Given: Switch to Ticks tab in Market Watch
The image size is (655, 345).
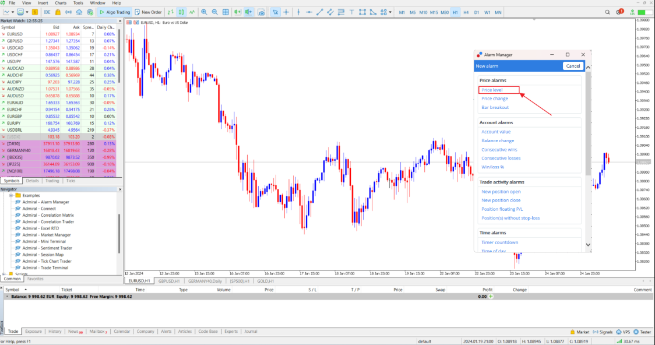Looking at the screenshot, I should click(x=71, y=181).
